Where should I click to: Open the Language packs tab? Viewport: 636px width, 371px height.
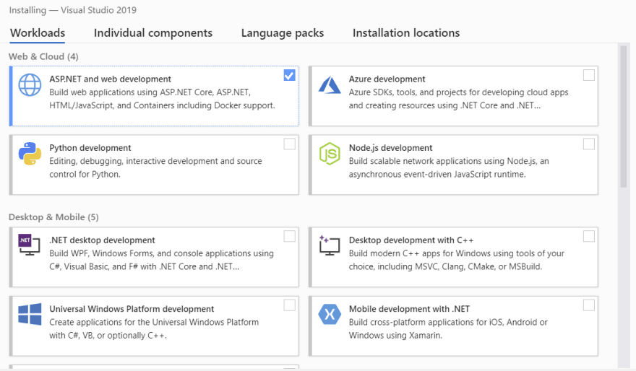point(283,32)
